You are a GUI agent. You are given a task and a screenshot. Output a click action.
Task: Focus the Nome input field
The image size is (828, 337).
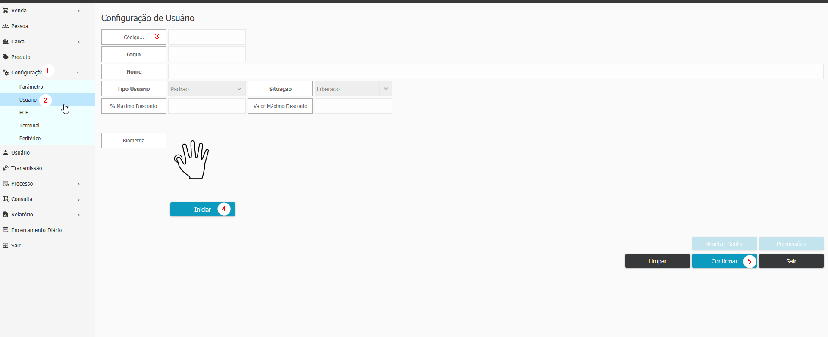(x=496, y=71)
